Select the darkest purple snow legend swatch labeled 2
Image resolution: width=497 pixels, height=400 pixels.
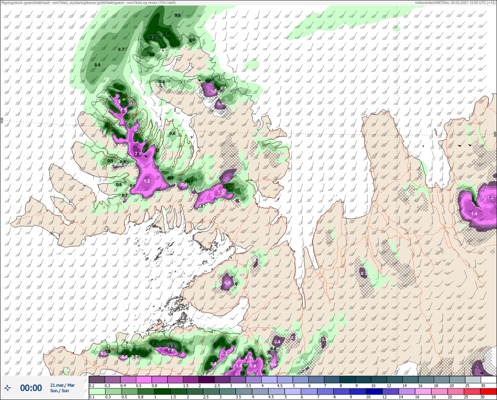(206, 379)
